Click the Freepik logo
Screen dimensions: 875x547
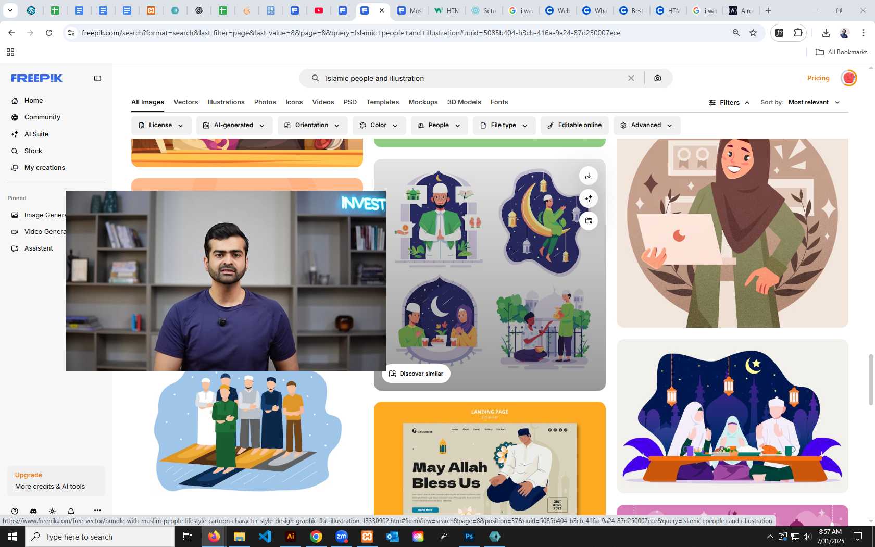point(36,78)
